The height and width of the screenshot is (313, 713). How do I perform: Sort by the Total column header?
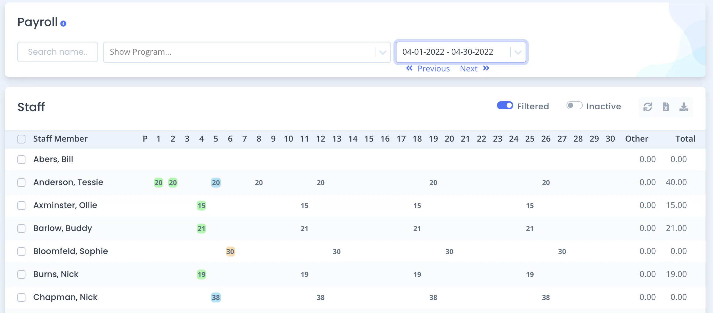(x=685, y=139)
